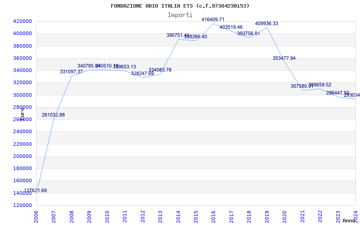Click the Importi subtitle

(x=180, y=15)
